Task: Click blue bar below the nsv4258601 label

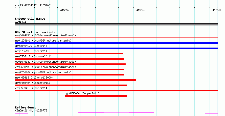Action: click(116, 43)
